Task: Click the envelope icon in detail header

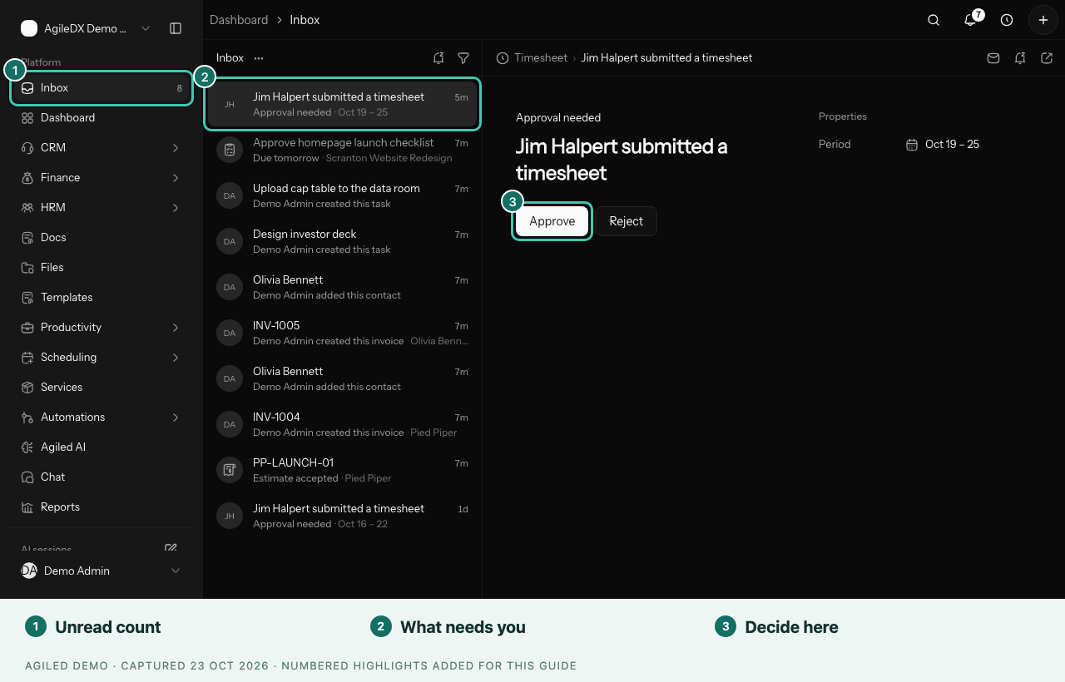Action: (x=993, y=58)
